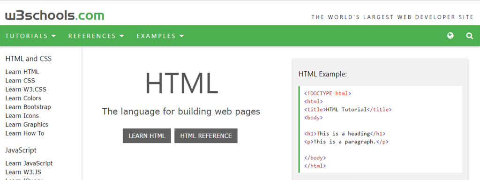The image size is (480, 180).
Task: Open Learn JavaScript sidebar link
Action: pyautogui.click(x=29, y=164)
